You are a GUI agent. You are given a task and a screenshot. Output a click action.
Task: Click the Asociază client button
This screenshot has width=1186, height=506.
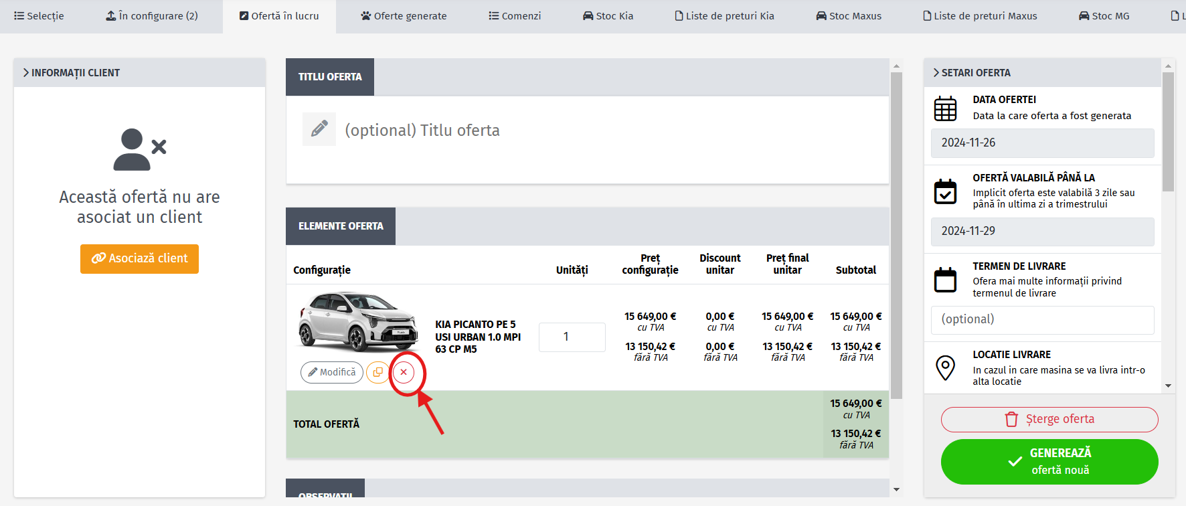(x=139, y=258)
